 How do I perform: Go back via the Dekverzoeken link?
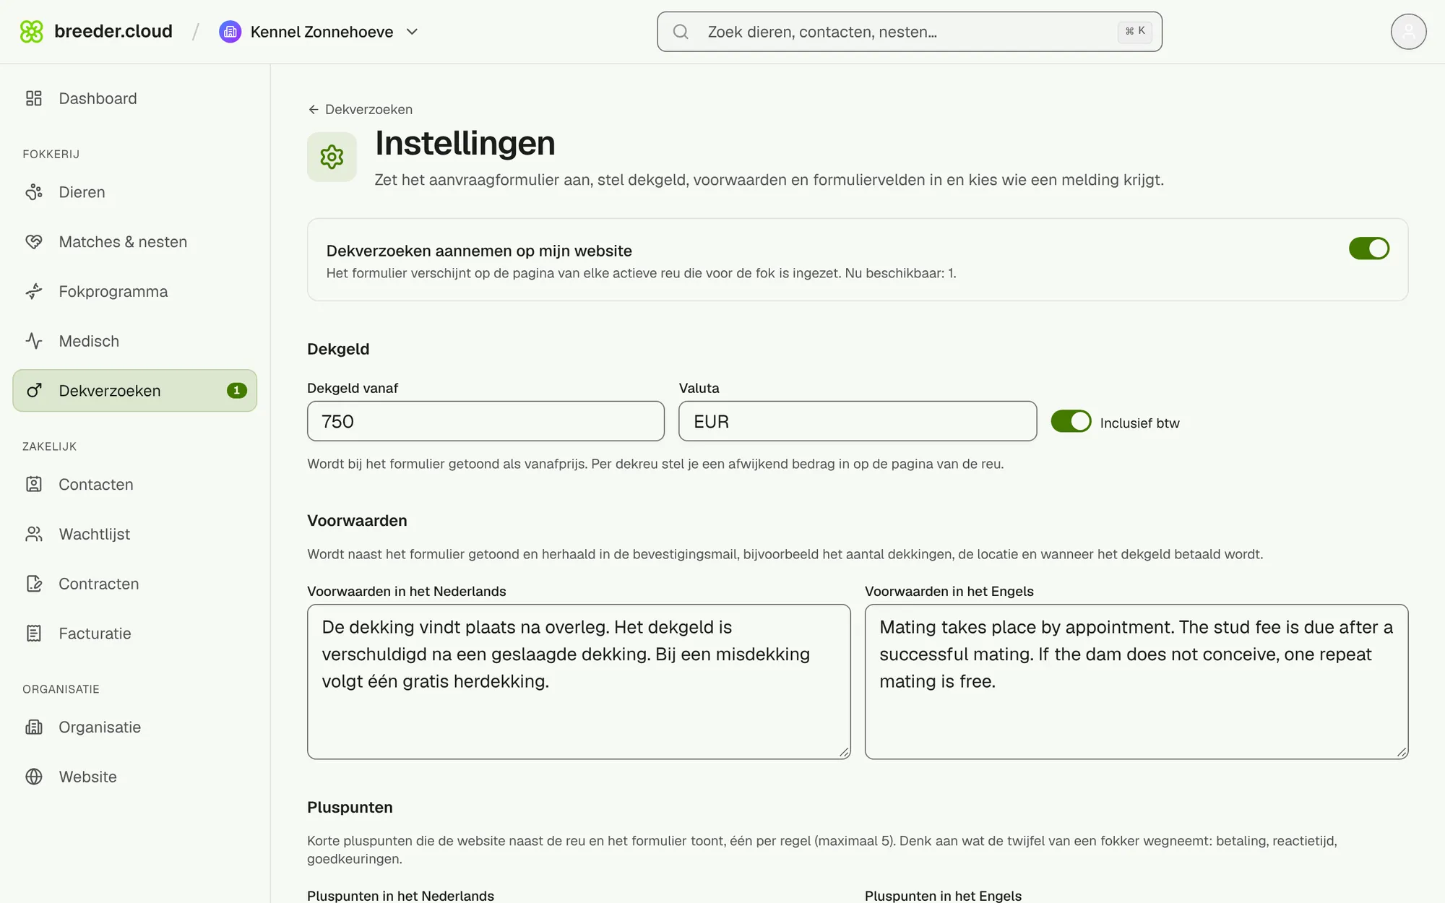click(360, 109)
